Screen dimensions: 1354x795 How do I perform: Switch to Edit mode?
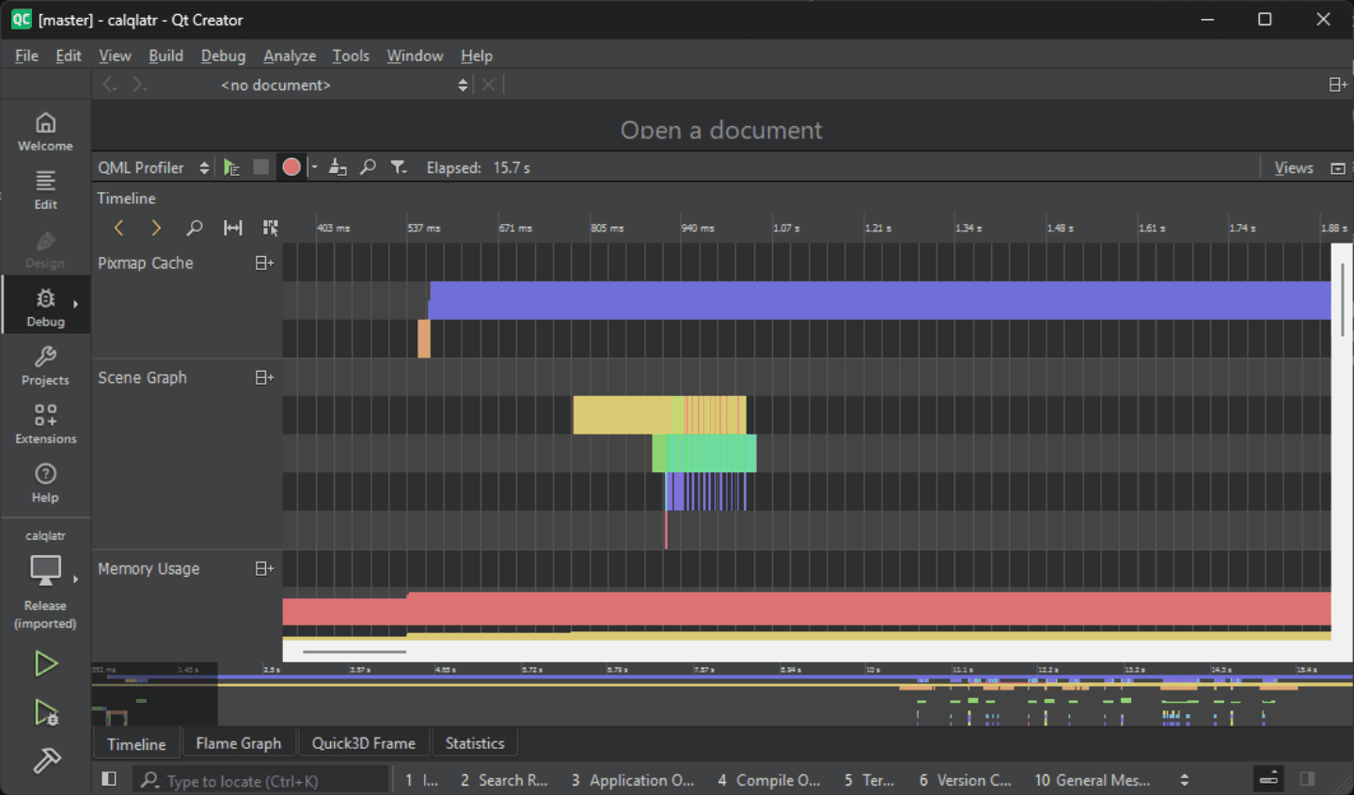click(45, 190)
